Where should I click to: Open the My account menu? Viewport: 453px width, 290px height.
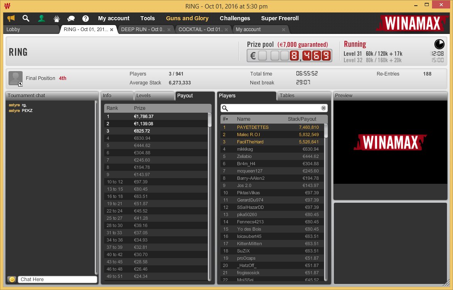tap(114, 18)
